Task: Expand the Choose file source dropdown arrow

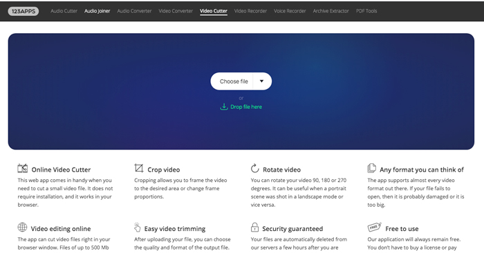Action: point(262,81)
